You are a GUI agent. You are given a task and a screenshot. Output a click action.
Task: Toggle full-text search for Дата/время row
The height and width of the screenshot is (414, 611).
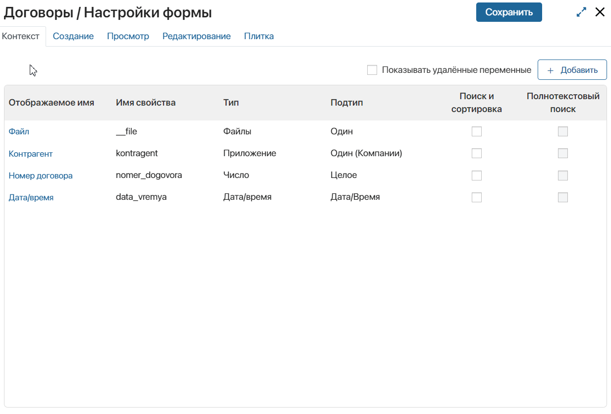point(563,197)
